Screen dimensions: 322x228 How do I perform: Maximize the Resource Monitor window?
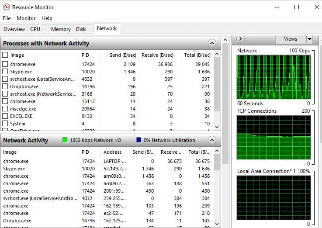297,7
